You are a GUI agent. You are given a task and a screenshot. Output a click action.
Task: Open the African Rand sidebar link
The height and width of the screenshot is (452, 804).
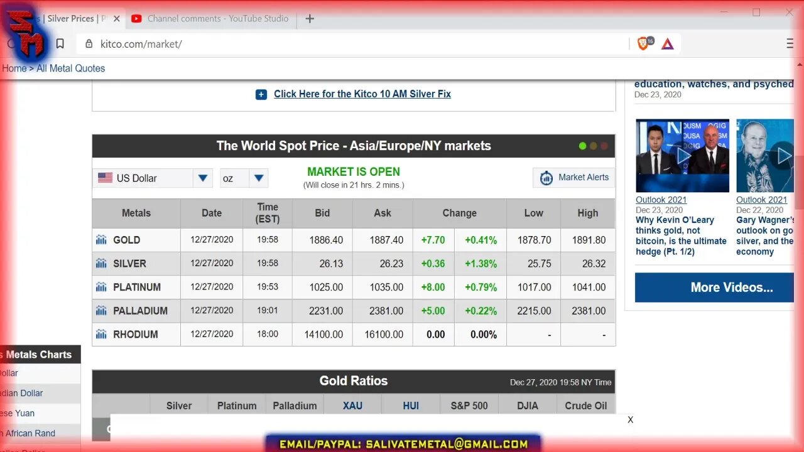(x=28, y=433)
